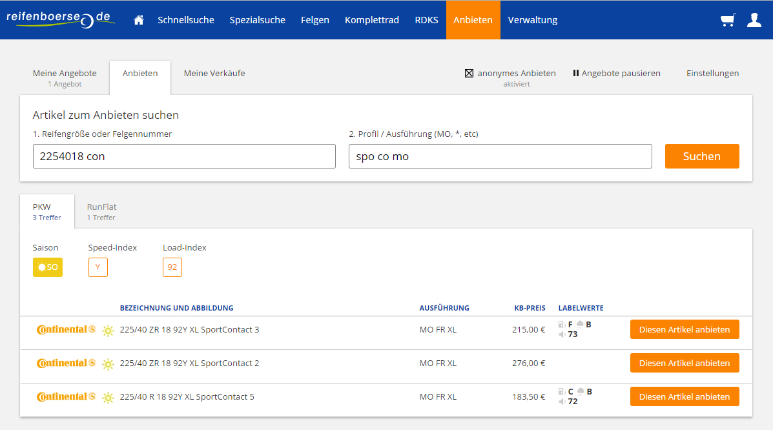The image size is (773, 430).
Task: Open the Einstellungen link
Action: 712,74
